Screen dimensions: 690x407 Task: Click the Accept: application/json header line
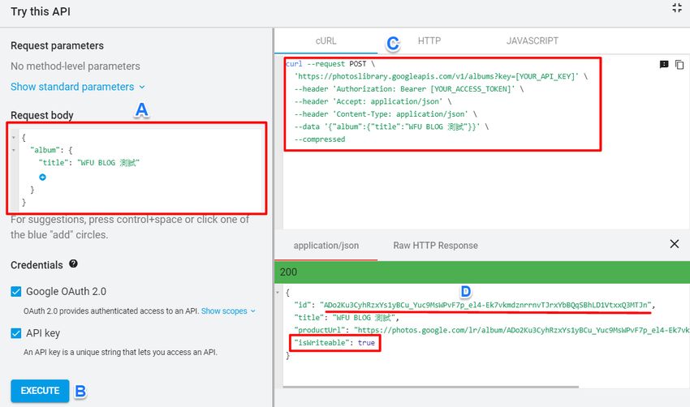tap(373, 101)
